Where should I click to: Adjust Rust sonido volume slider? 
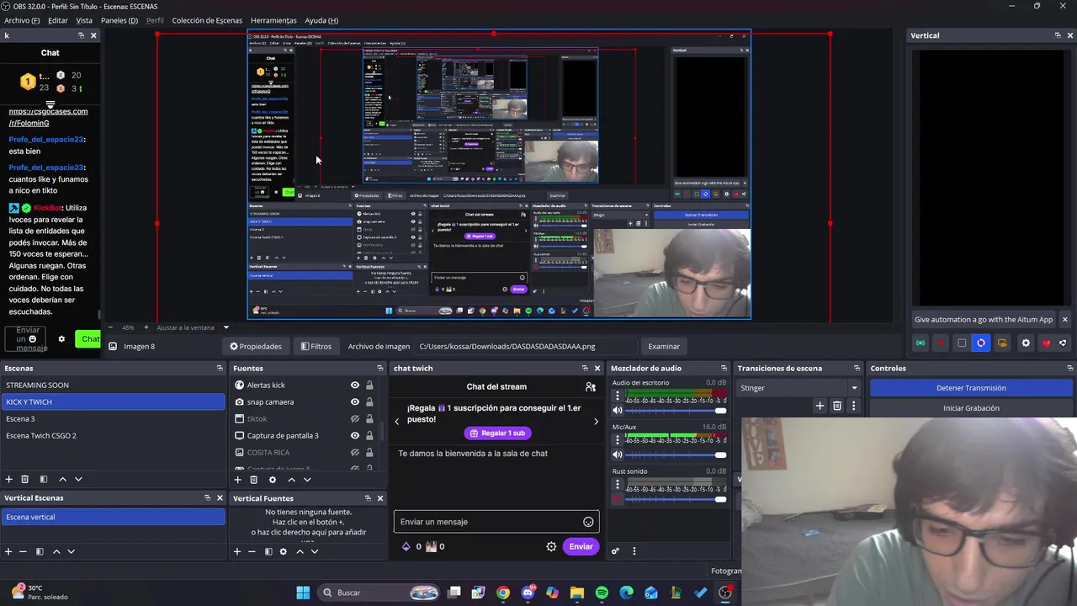pyautogui.click(x=675, y=499)
